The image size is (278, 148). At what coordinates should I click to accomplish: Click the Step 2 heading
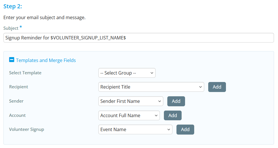pos(13,7)
